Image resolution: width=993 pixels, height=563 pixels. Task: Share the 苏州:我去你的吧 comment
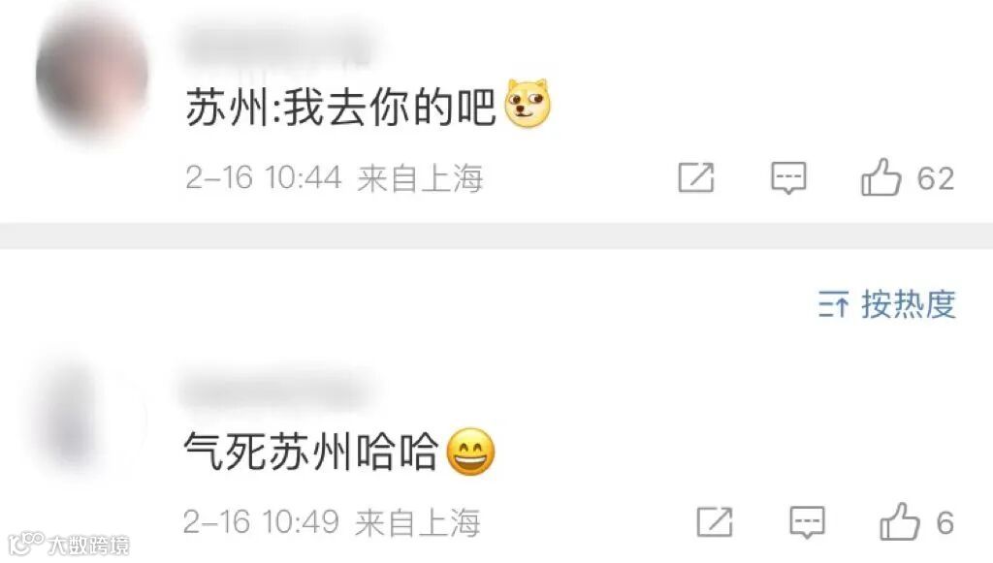click(x=696, y=177)
